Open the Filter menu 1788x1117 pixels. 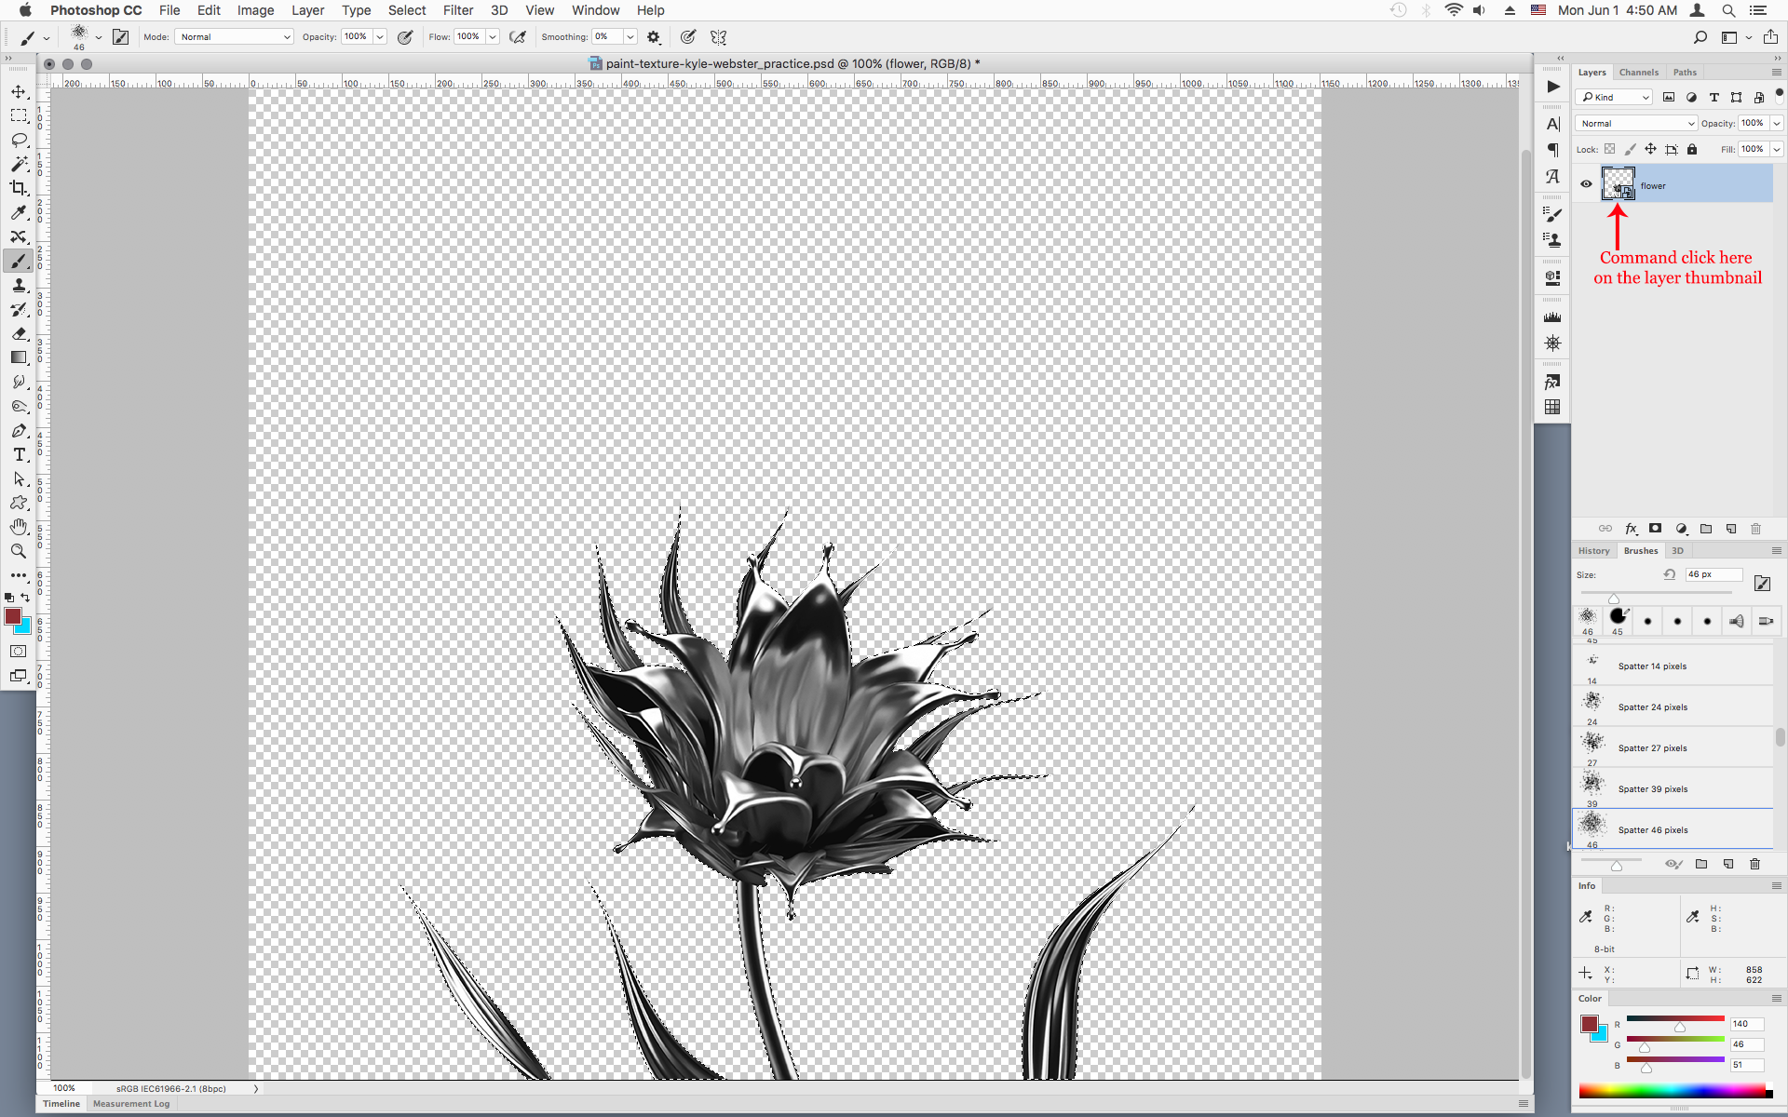click(x=458, y=10)
